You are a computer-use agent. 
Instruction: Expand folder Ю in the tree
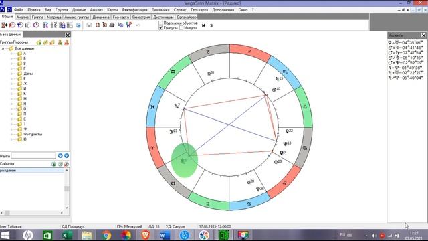(11, 139)
